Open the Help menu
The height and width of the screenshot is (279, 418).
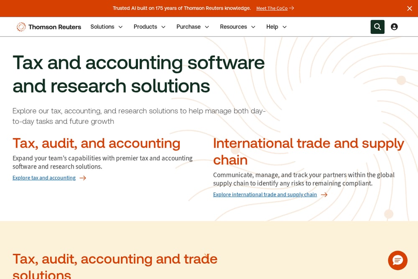272,27
